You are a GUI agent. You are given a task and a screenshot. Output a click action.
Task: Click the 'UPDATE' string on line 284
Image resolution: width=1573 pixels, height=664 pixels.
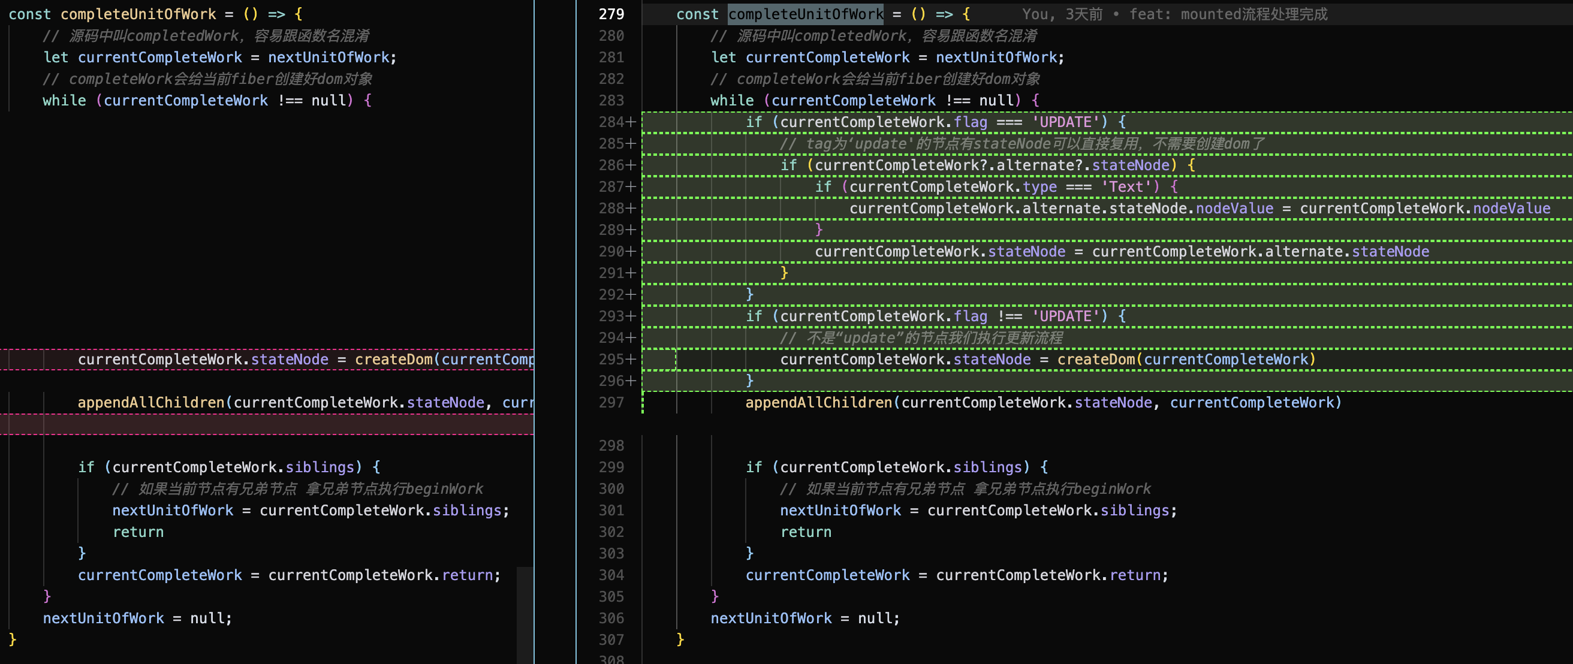(x=1066, y=122)
